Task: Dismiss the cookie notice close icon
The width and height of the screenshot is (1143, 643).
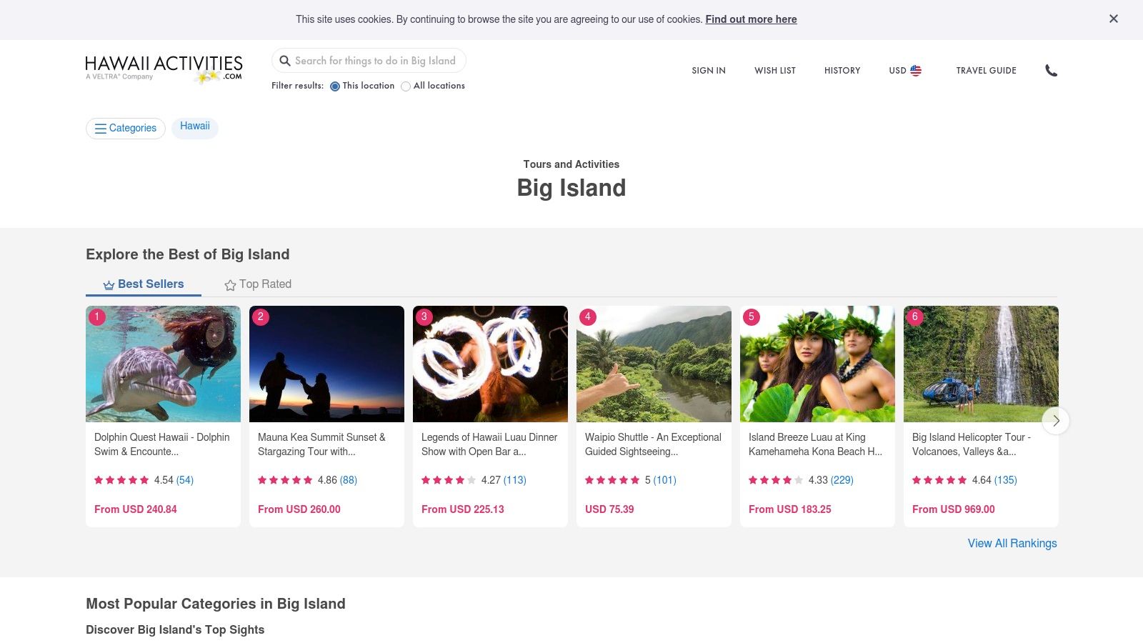Action: click(1113, 19)
